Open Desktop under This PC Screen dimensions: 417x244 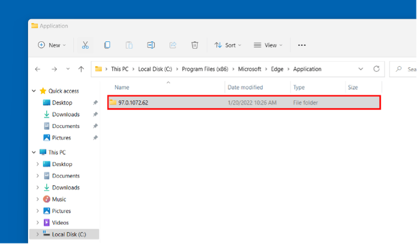(62, 164)
